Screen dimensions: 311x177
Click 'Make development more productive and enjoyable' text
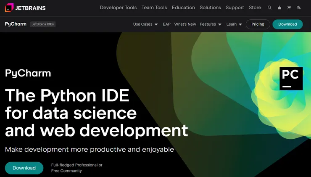pyautogui.click(x=90, y=149)
